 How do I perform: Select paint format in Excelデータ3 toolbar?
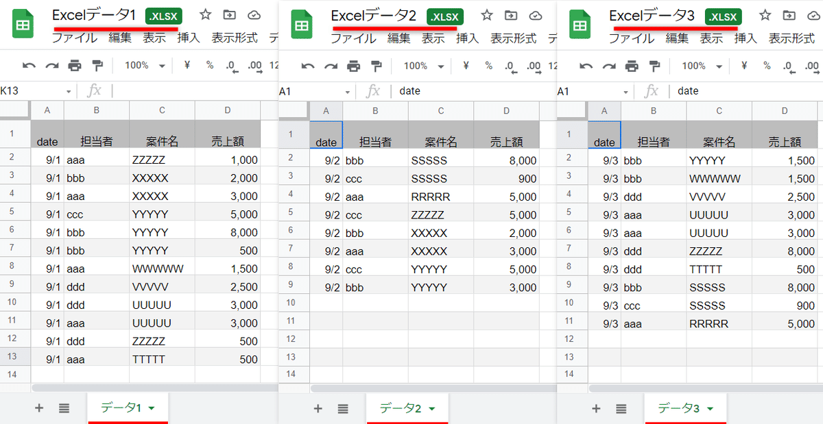[655, 66]
